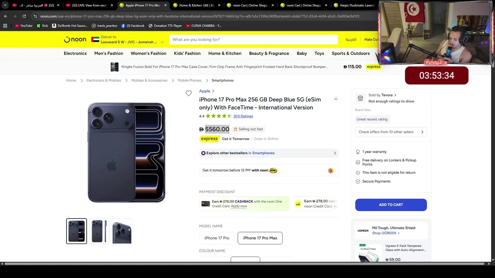Screen dimensions: 495x278
Task: Open the Kick bookmark
Action: [42, 25]
